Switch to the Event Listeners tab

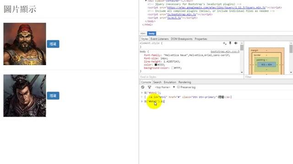click(x=159, y=39)
